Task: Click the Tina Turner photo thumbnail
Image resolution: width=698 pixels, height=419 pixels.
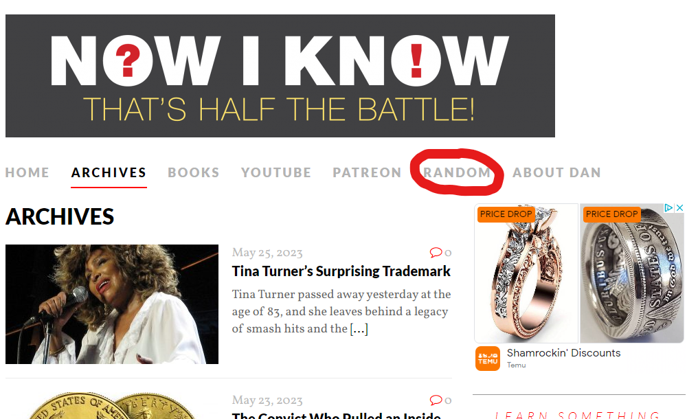Action: pyautogui.click(x=112, y=304)
